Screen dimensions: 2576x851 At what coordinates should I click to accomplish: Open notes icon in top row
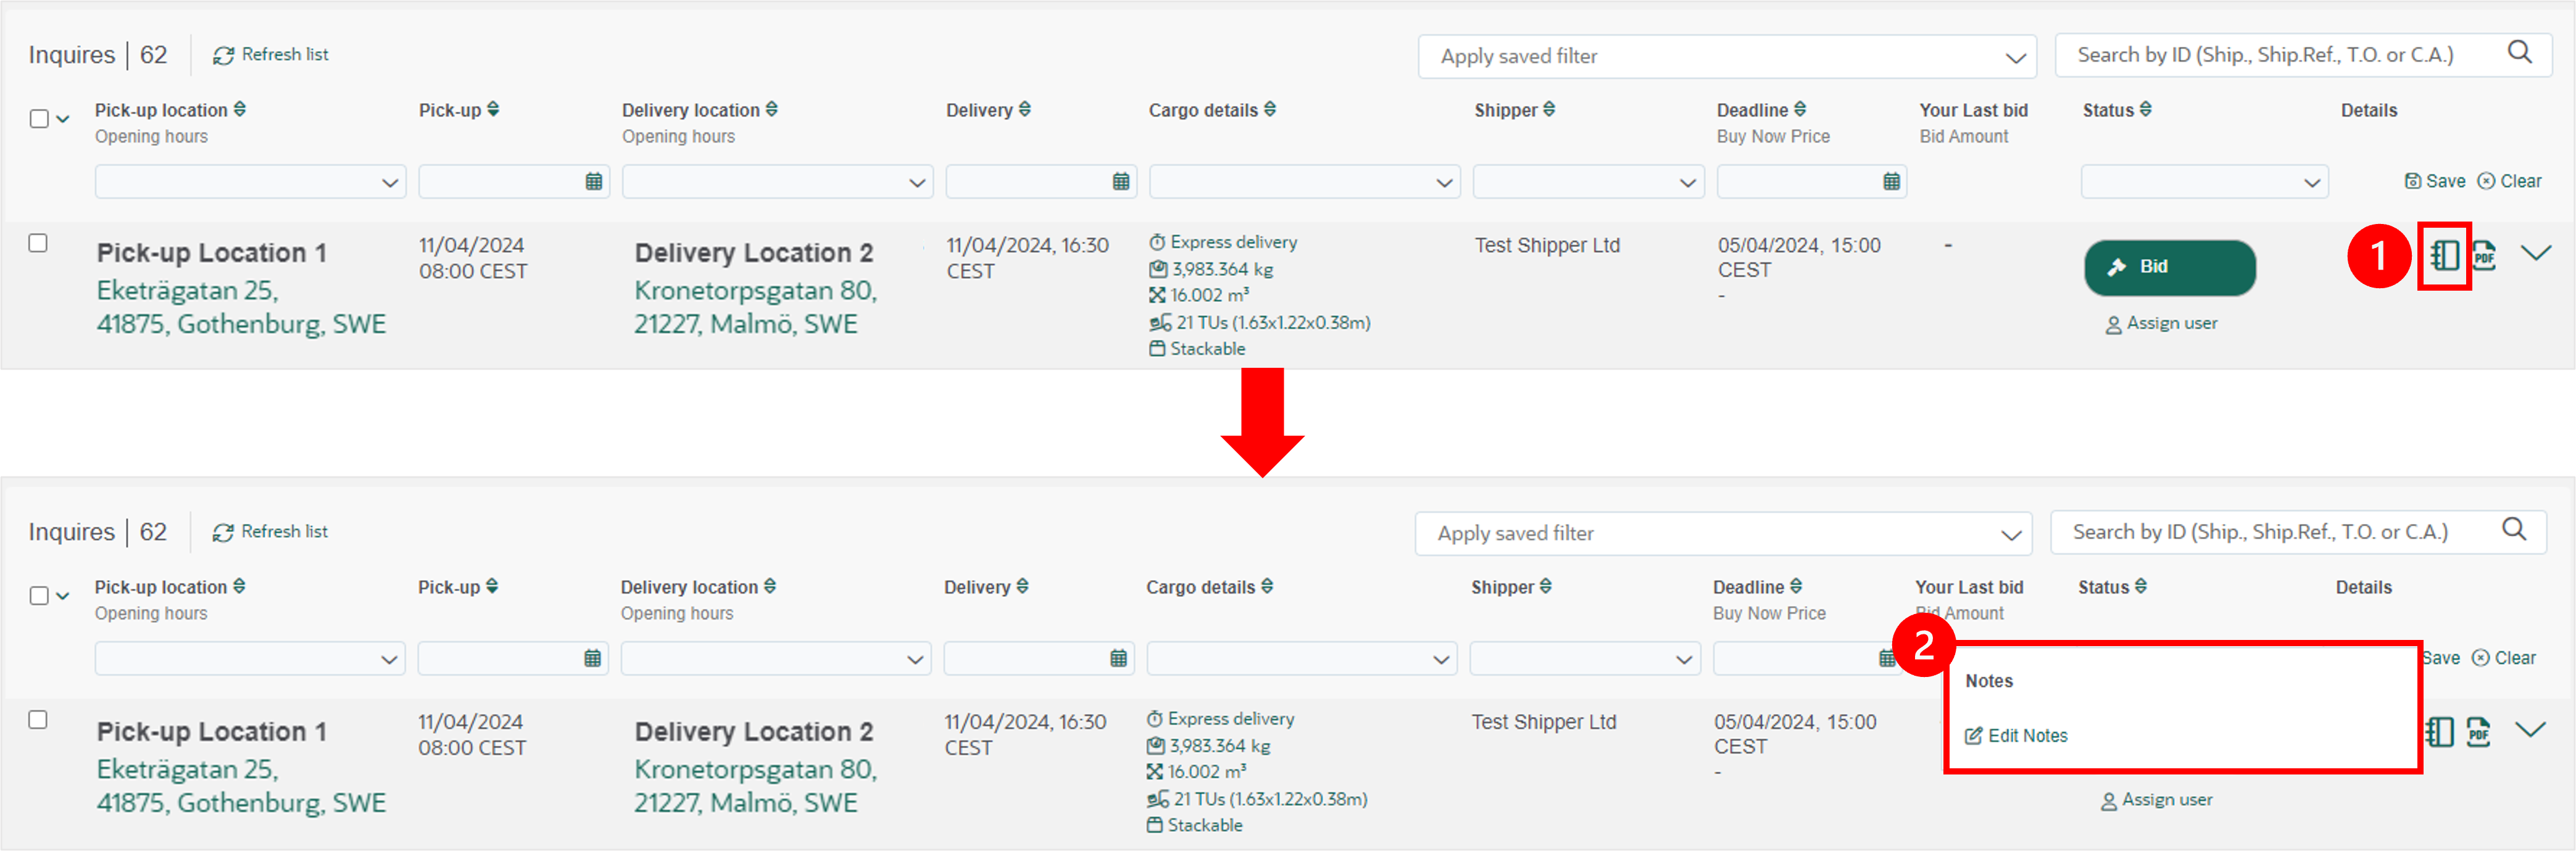click(2444, 256)
